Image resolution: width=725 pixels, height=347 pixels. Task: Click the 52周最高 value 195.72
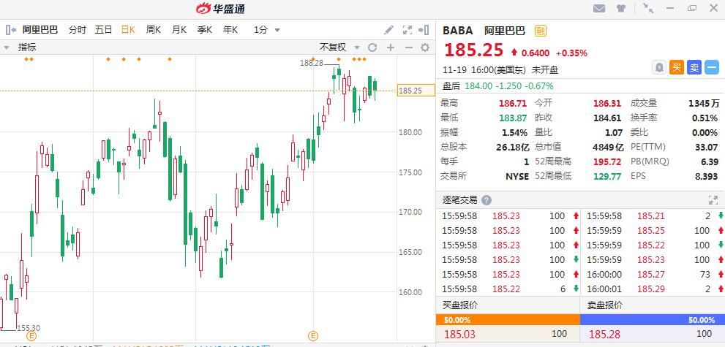607,161
